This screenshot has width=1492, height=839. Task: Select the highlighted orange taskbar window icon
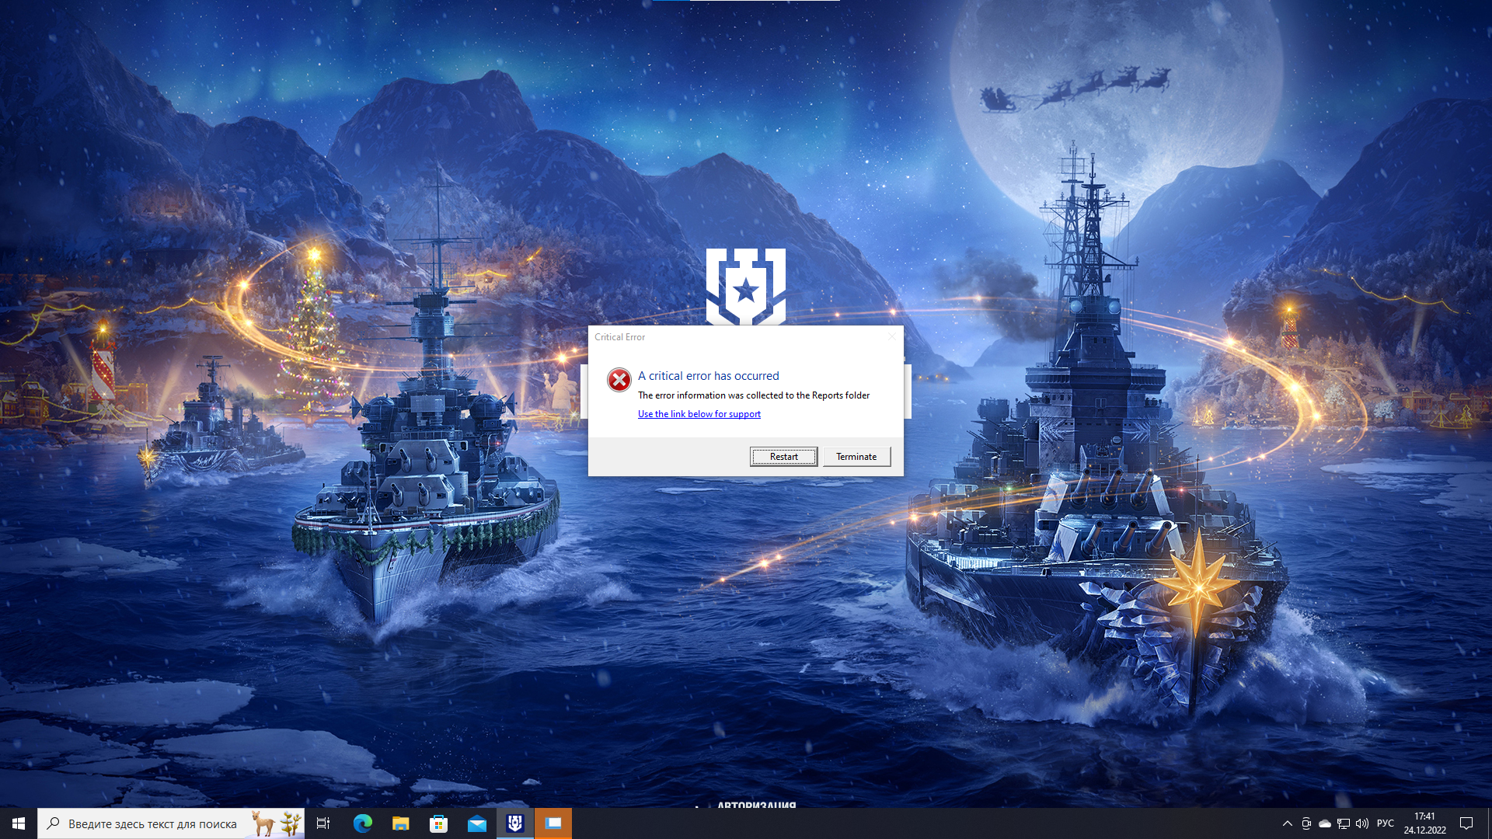[553, 823]
